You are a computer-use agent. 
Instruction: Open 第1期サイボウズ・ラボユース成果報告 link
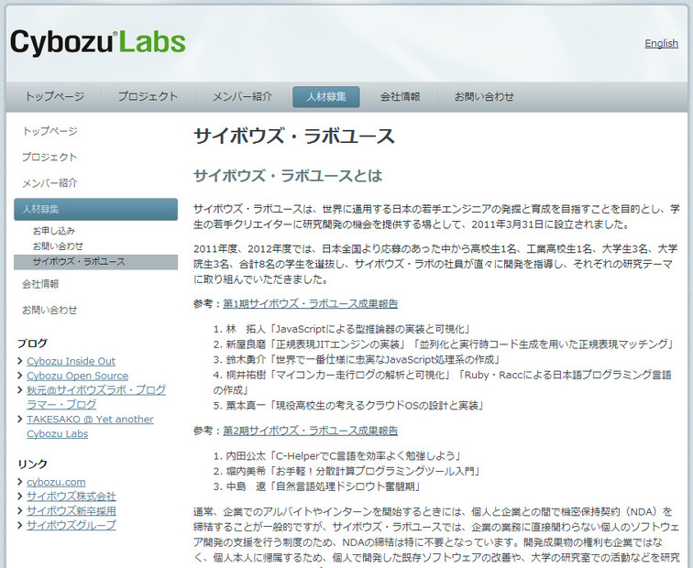[310, 304]
